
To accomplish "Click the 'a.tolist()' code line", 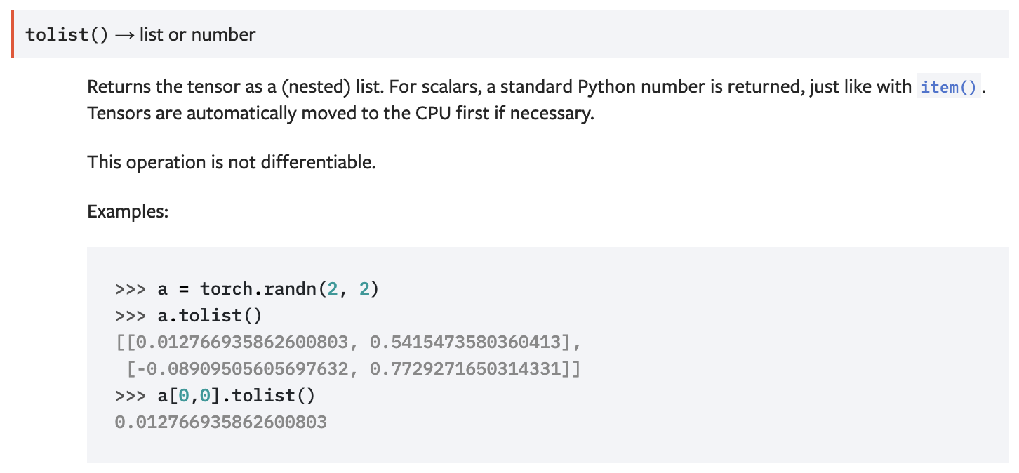I will tap(209, 316).
